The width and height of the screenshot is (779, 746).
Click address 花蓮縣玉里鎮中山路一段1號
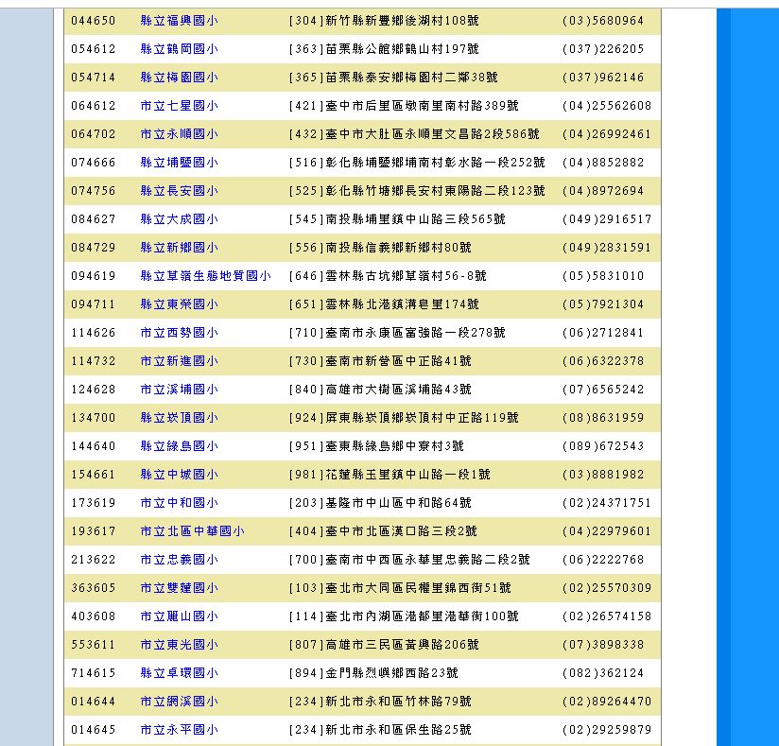point(407,474)
